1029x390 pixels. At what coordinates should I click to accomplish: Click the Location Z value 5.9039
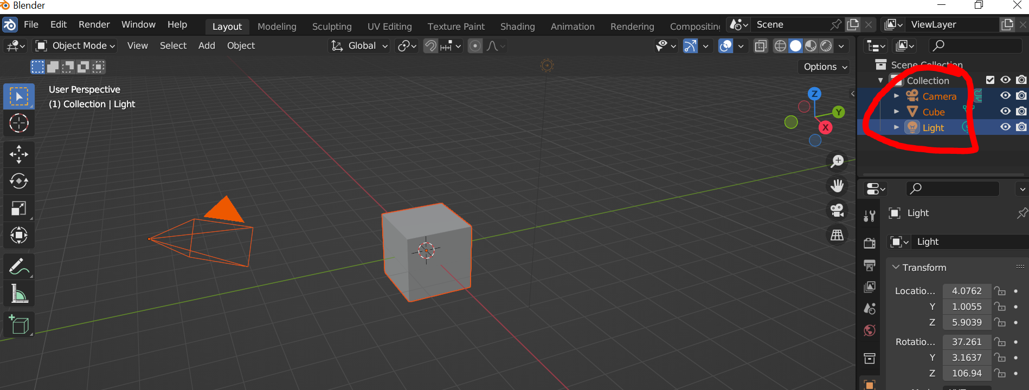point(967,322)
